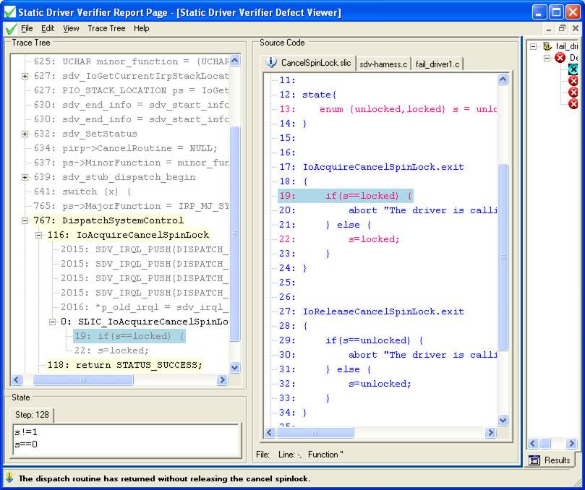Collapse the DispatchSystemControl trace node
The image size is (585, 490).
[x=25, y=220]
